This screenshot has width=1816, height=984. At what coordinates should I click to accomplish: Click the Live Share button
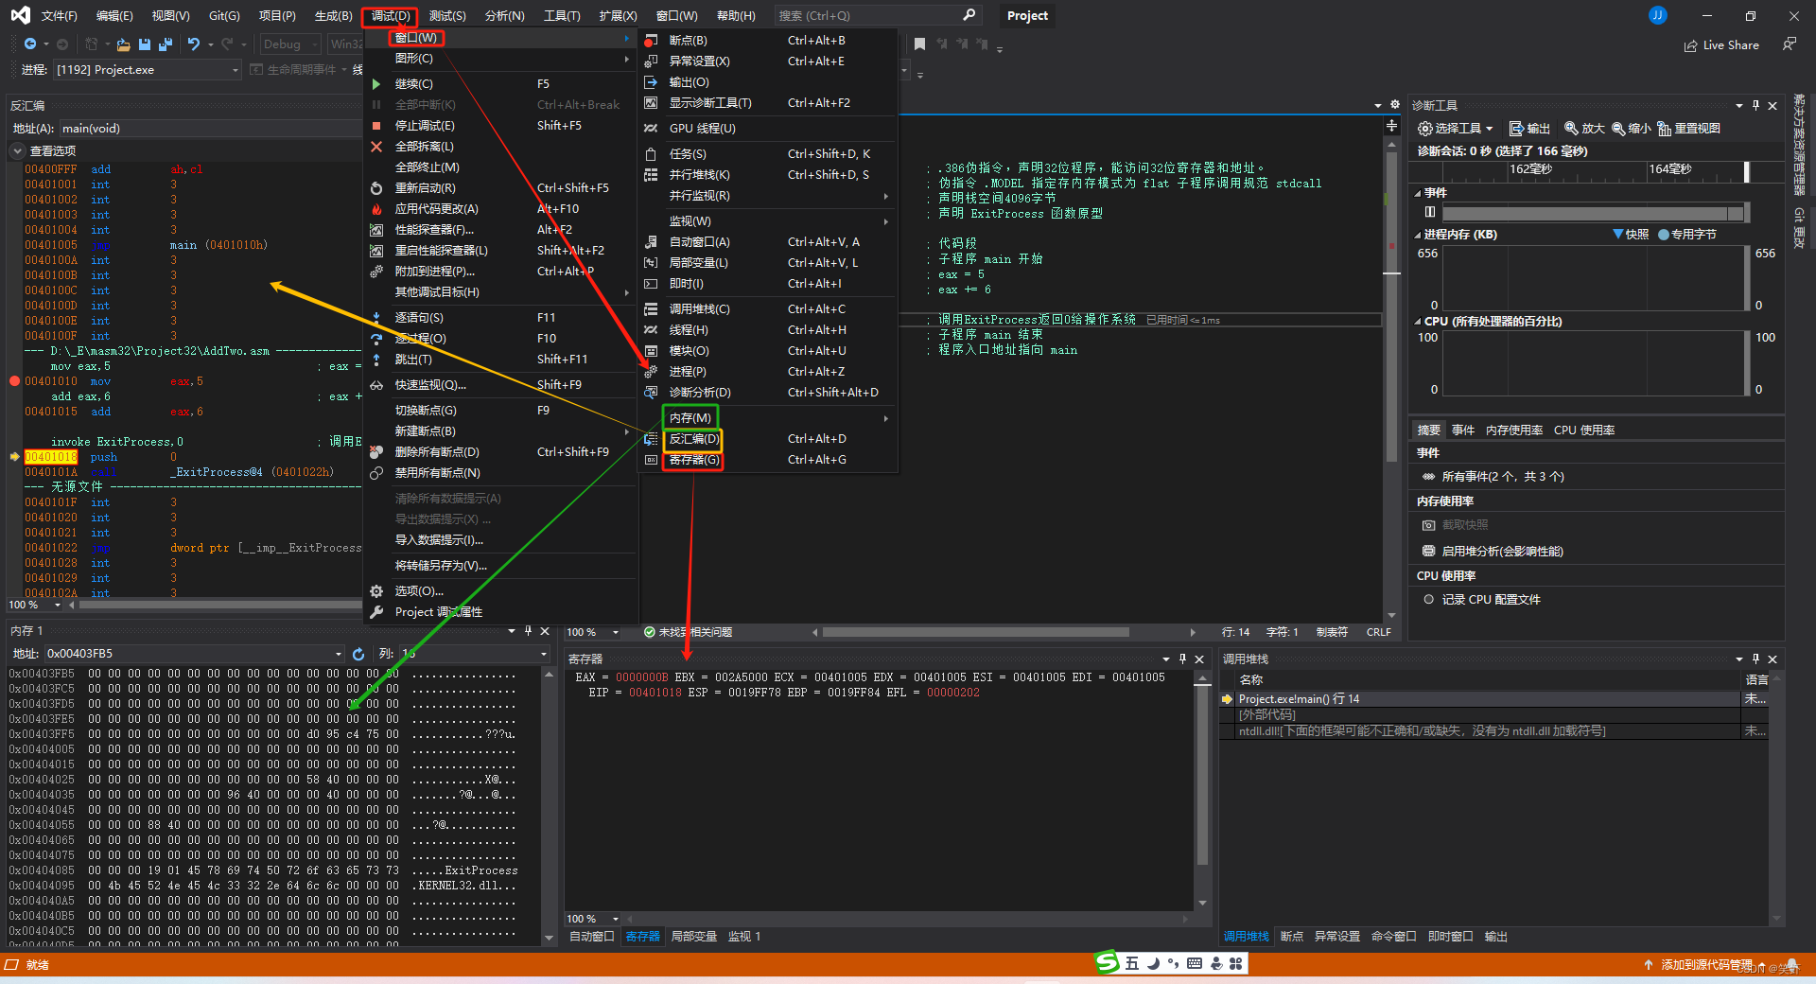[1721, 44]
